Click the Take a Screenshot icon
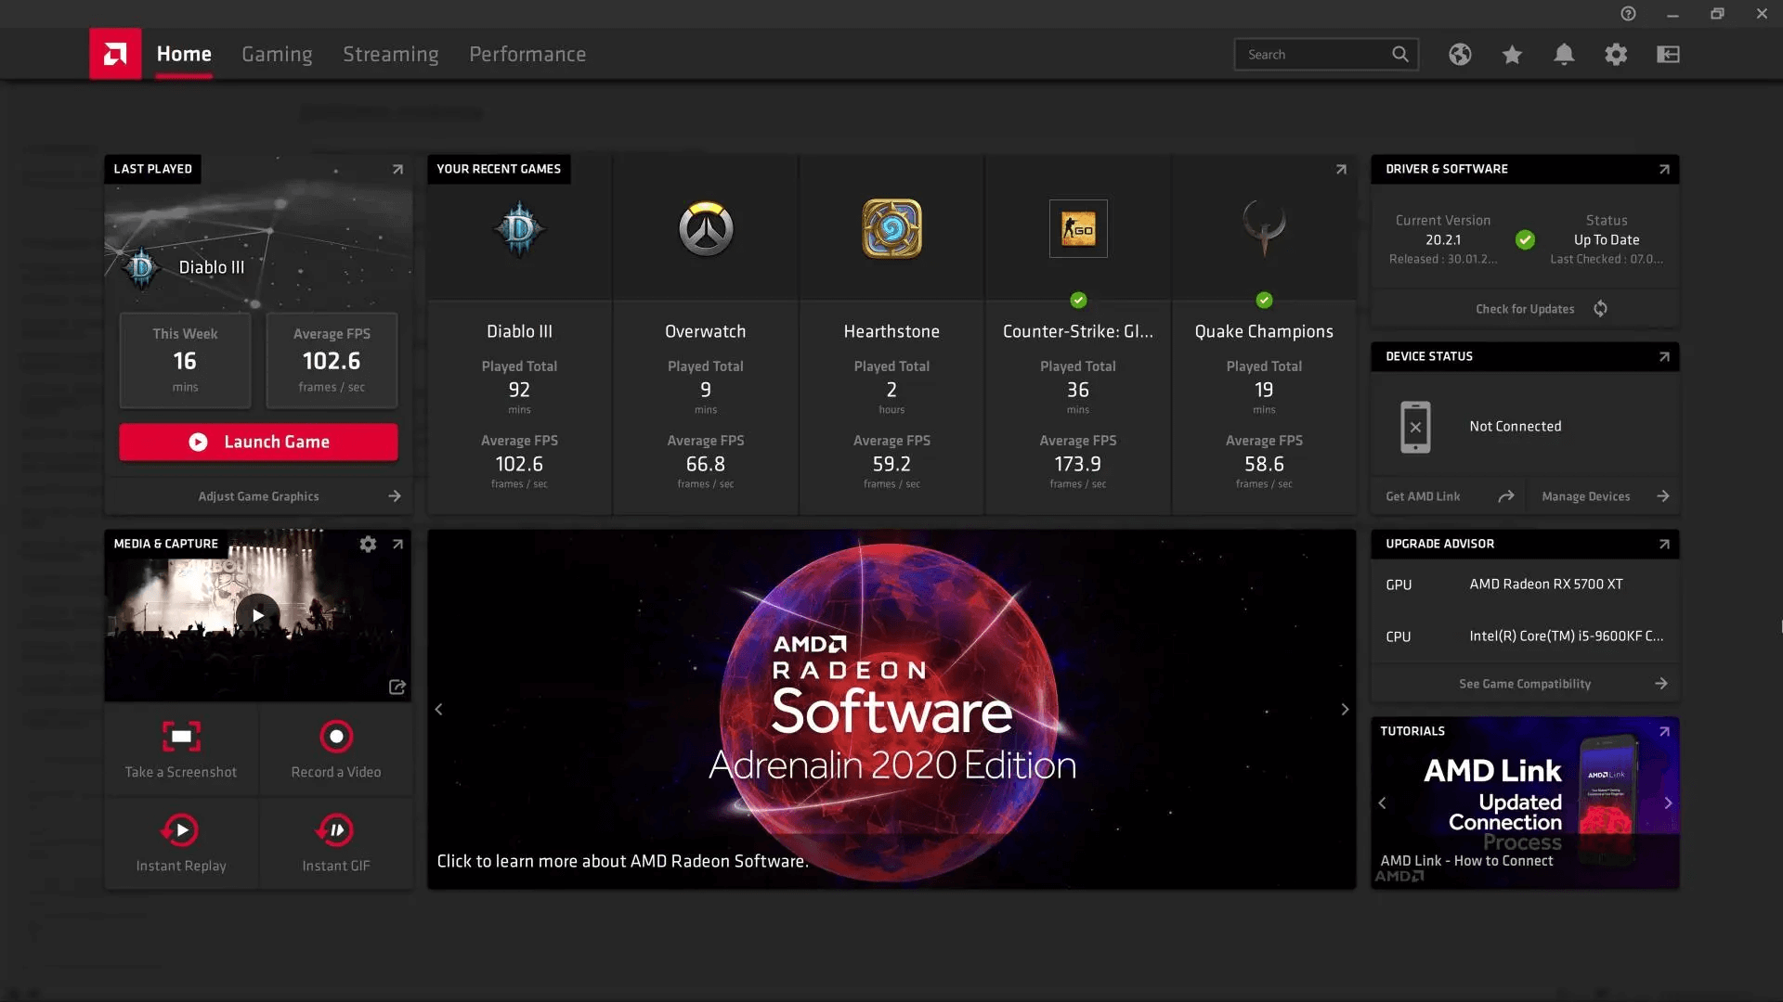1783x1002 pixels. tap(181, 737)
